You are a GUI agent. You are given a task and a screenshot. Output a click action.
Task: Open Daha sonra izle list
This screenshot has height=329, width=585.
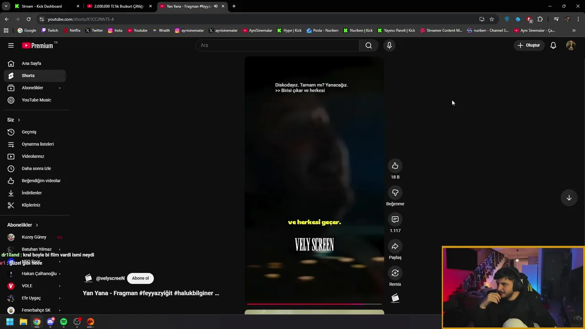(x=35, y=169)
